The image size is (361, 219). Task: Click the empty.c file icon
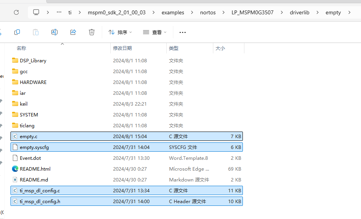point(15,136)
